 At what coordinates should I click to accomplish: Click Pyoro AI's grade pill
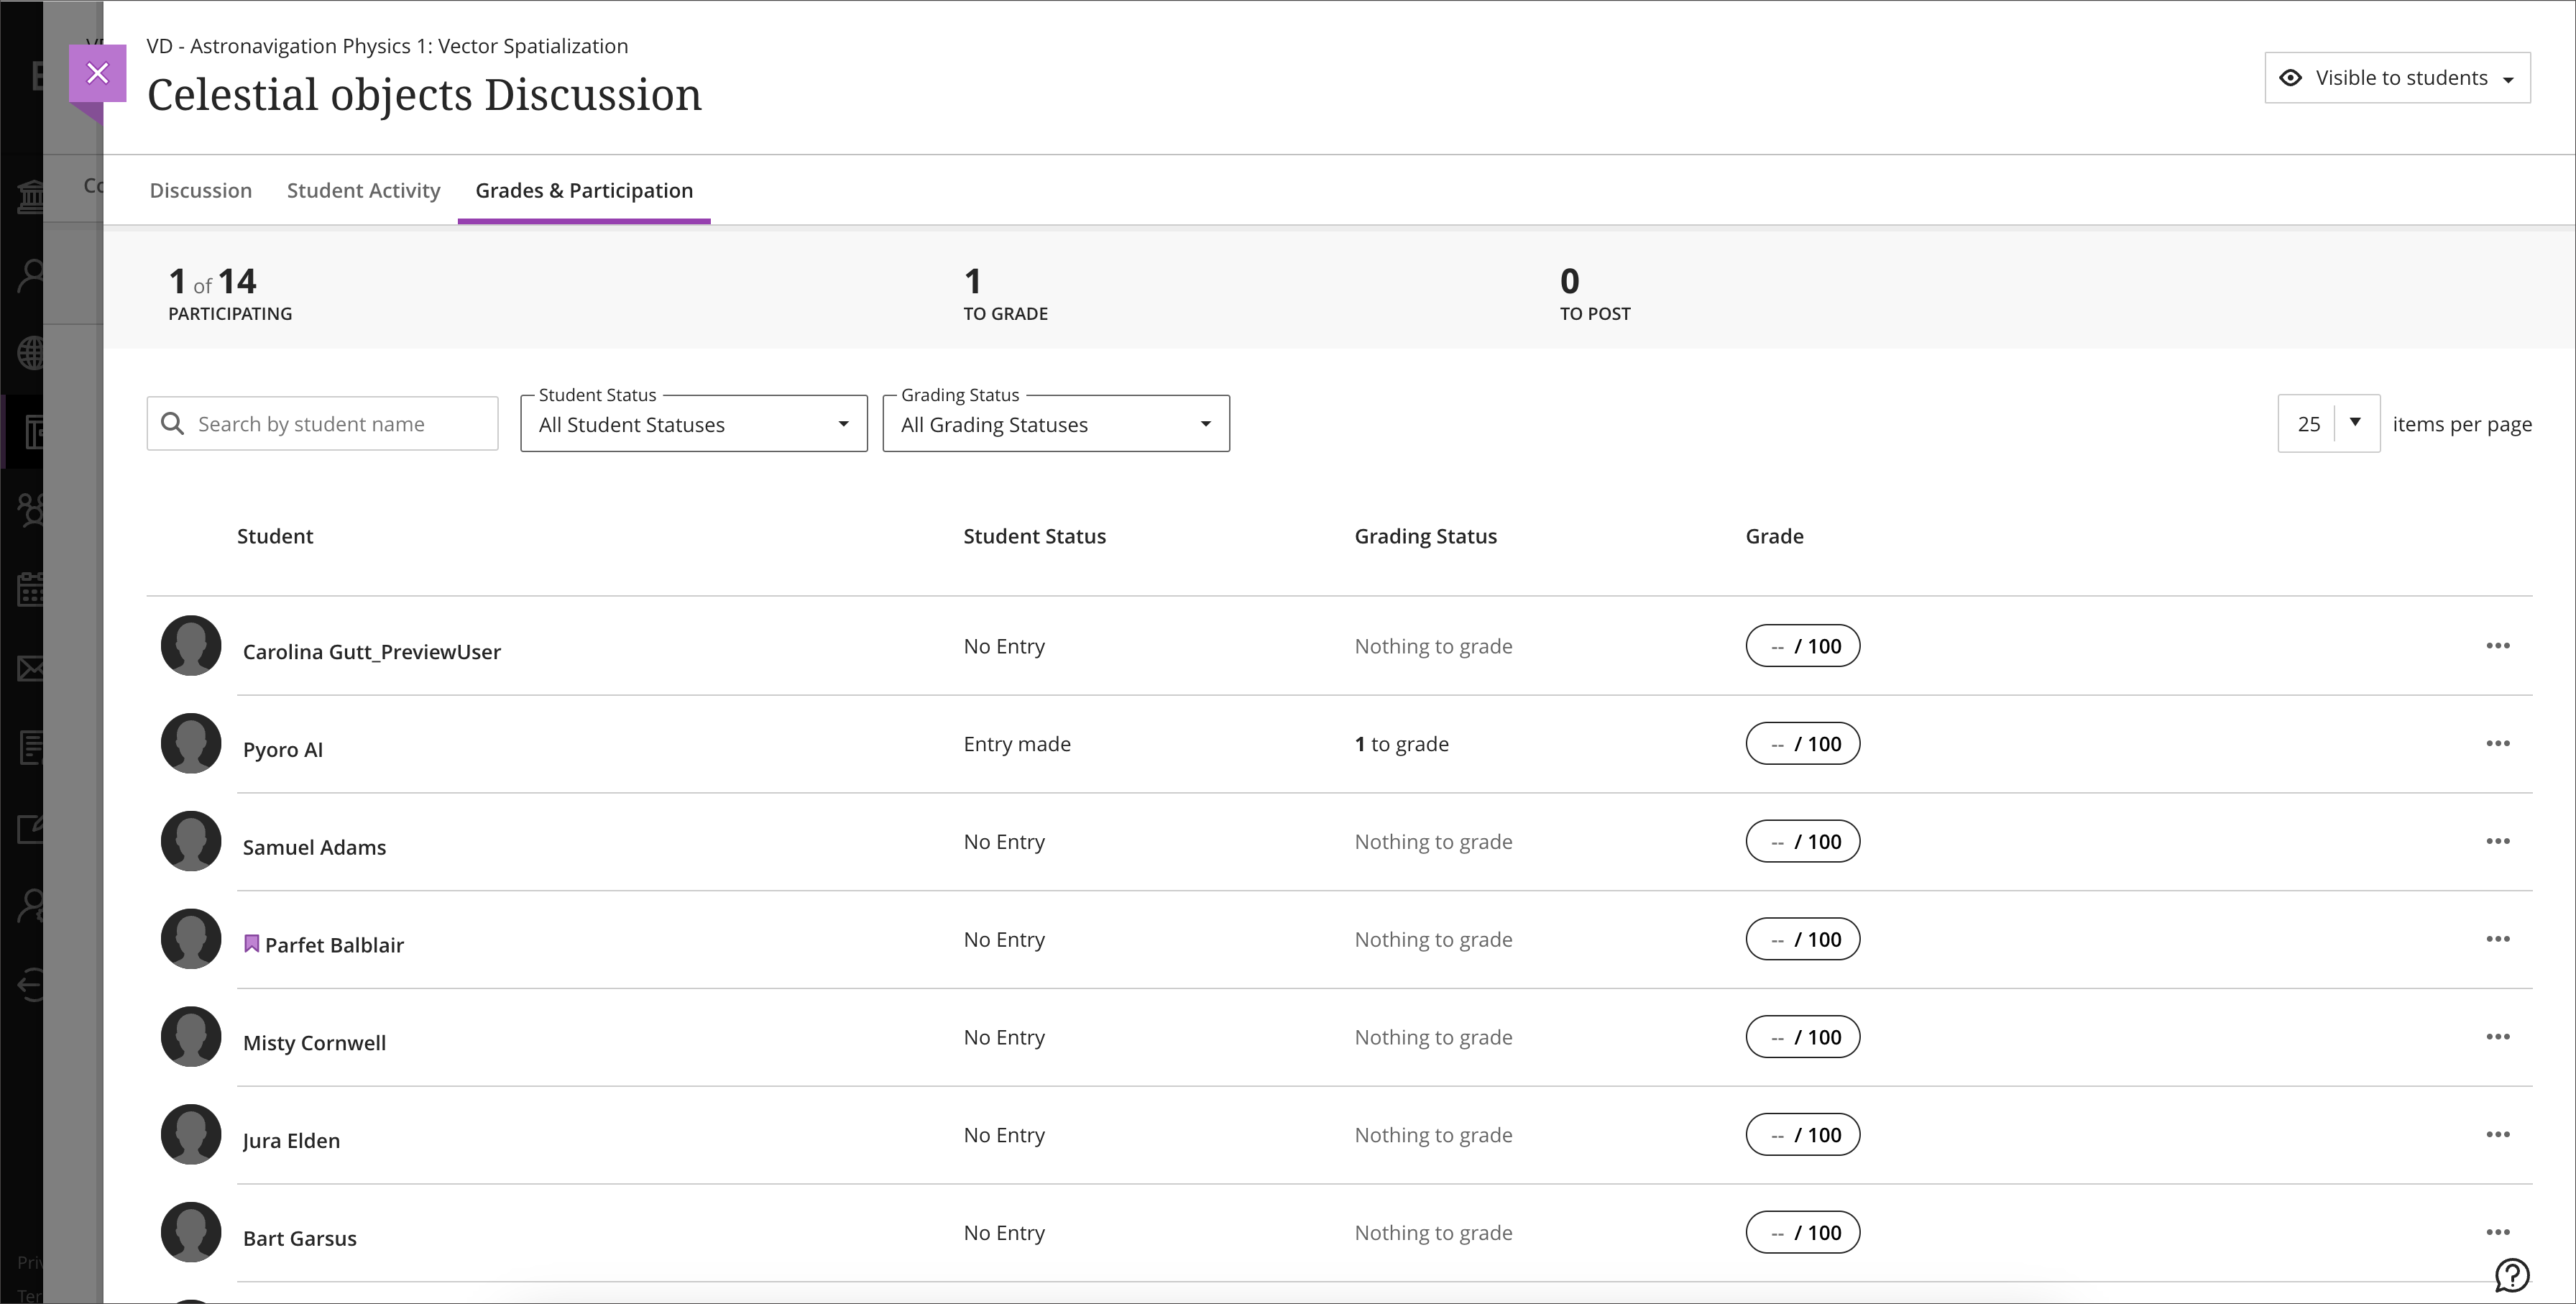(1802, 744)
